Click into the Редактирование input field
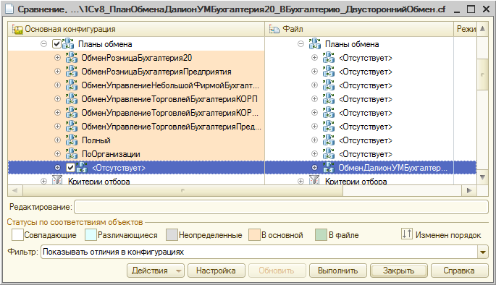 tap(281, 207)
